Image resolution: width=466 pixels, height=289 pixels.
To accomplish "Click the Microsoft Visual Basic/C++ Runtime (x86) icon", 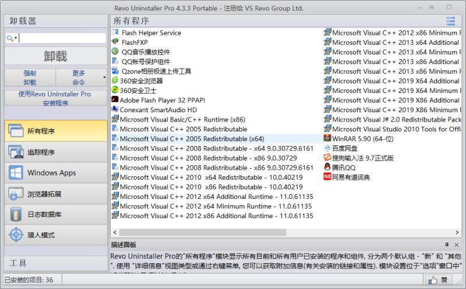I will 115,119.
